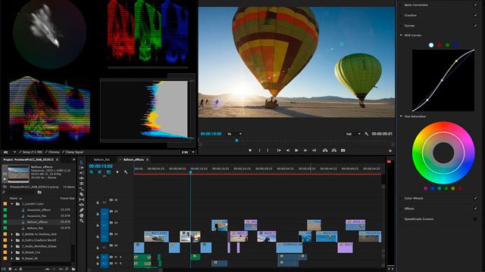
Task: Expand the 8_Morph_Cut bin
Action: pos(12,252)
